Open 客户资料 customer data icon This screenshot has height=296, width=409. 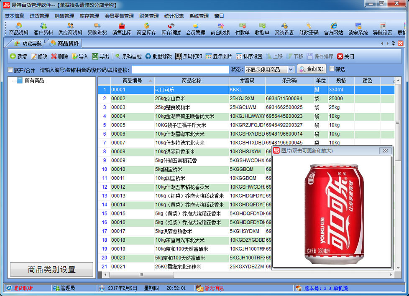pos(43,29)
